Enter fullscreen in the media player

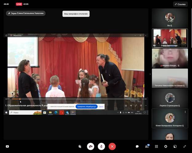(136, 105)
